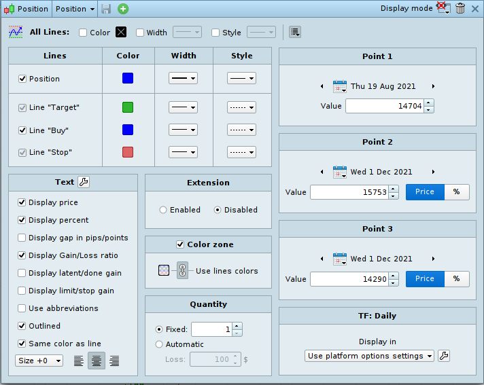484x385 pixels.
Task: Uncheck Line "Buy" checkbox
Action: click(22, 130)
